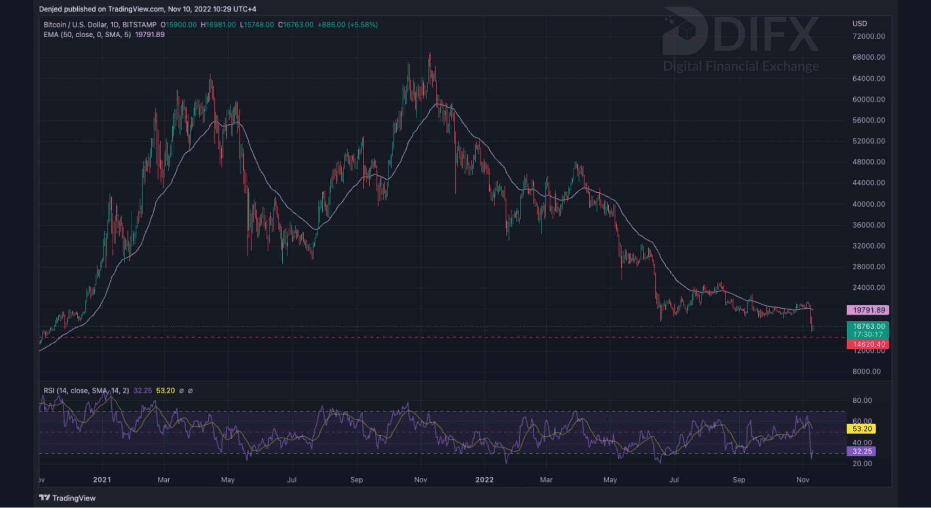Click the Nov 2022 label at axis end
Image resolution: width=931 pixels, height=508 pixels.
[802, 480]
